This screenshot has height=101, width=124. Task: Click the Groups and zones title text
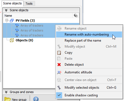[x=22, y=92]
